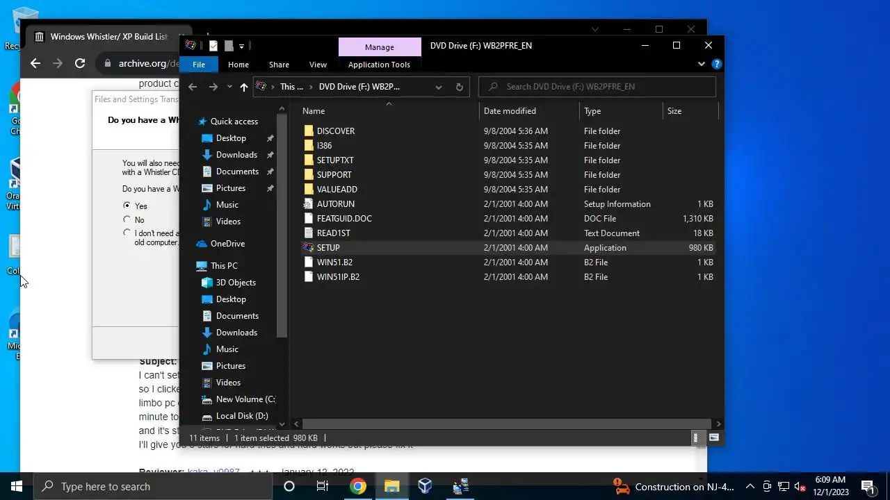Image resolution: width=890 pixels, height=500 pixels.
Task: Sort files by Name column
Action: pos(314,111)
